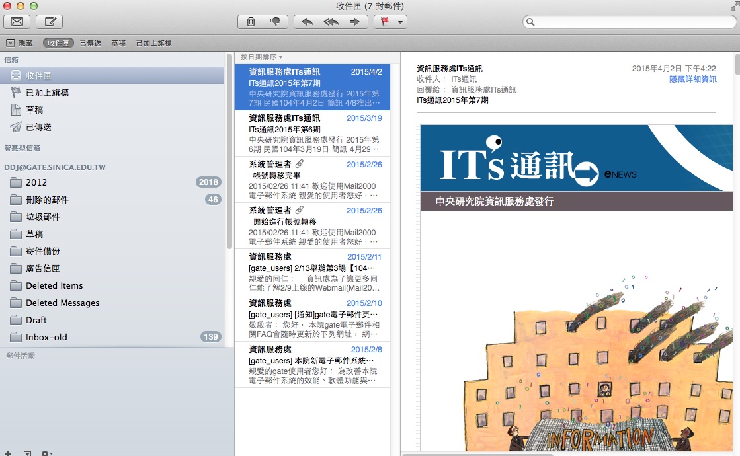740x456 pixels.
Task: Click the 智慧型信箱 section header
Action: [22, 148]
